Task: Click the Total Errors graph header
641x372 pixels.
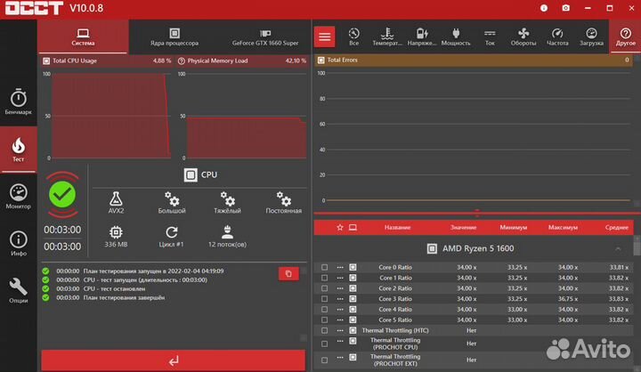Action: coord(474,61)
